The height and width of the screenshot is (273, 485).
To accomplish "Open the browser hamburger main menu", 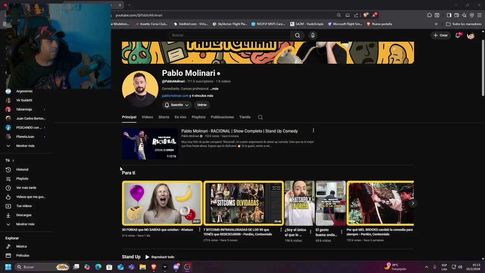I will tap(479, 15).
